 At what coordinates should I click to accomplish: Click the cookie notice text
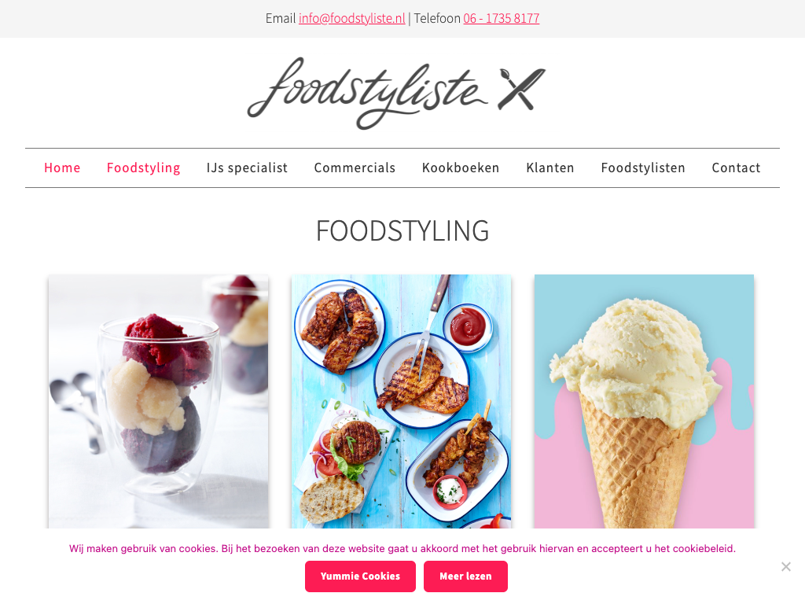[x=402, y=548]
